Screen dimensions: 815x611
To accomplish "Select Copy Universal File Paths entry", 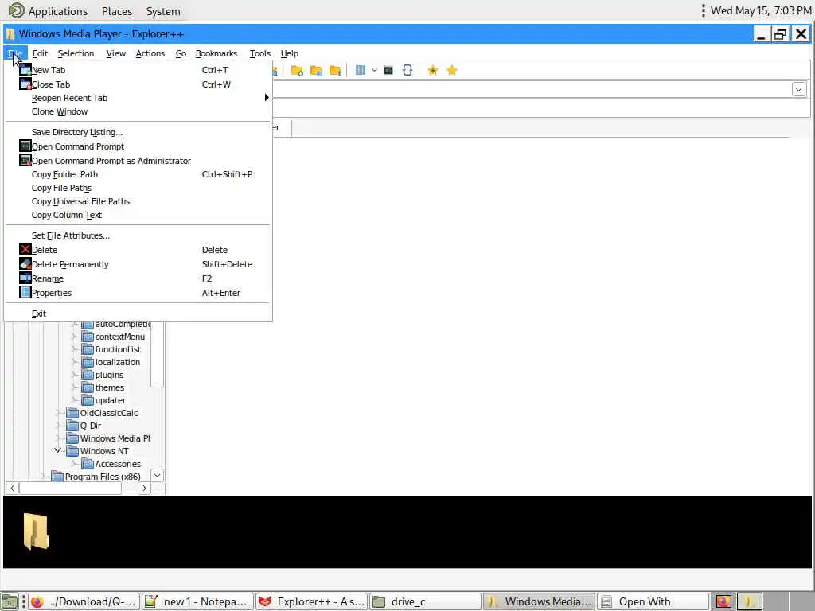I will pyautogui.click(x=138, y=201).
